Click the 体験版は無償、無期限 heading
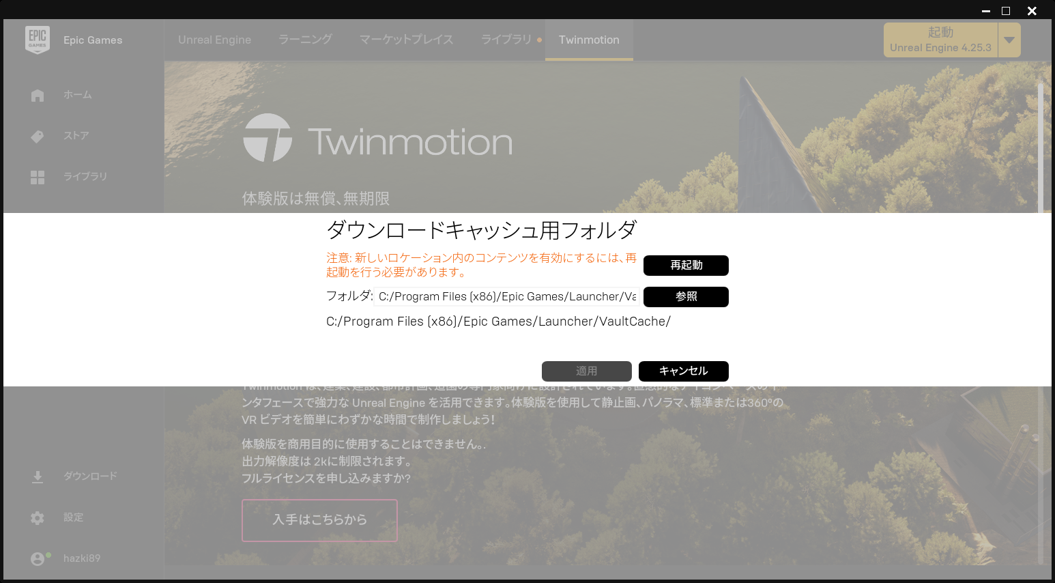Viewport: 1055px width, 583px height. coord(316,199)
